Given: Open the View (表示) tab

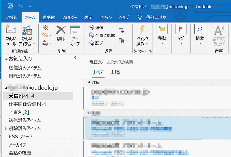Looking at the screenshot, I should coord(88,18).
